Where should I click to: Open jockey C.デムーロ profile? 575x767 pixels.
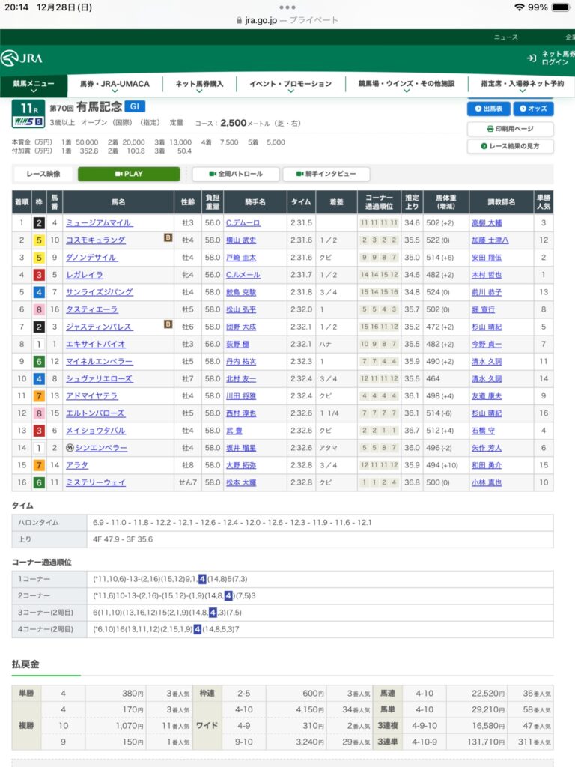tap(243, 223)
